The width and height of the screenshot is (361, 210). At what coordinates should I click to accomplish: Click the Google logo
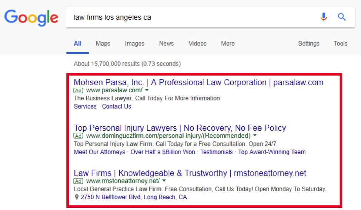pos(31,18)
